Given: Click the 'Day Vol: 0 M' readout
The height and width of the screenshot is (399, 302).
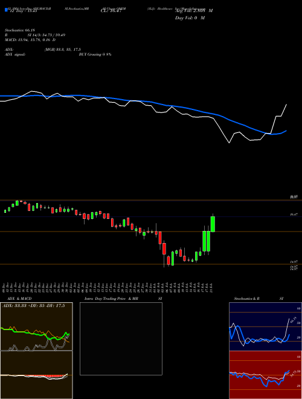Looking at the screenshot, I should tap(190, 18).
